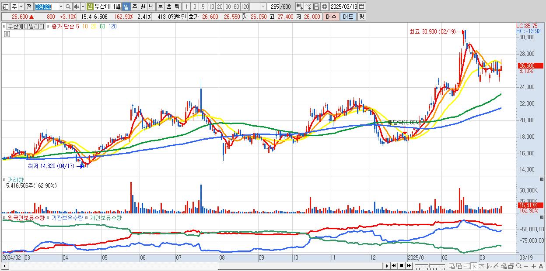Click the pencil drawing tool icon
Screen dimensions: 546x271
pos(496,266)
